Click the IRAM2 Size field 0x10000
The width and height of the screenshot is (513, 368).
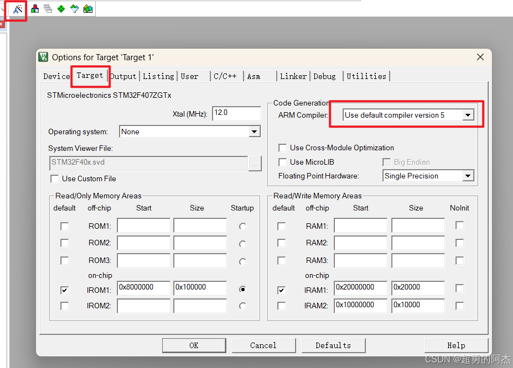[418, 306]
